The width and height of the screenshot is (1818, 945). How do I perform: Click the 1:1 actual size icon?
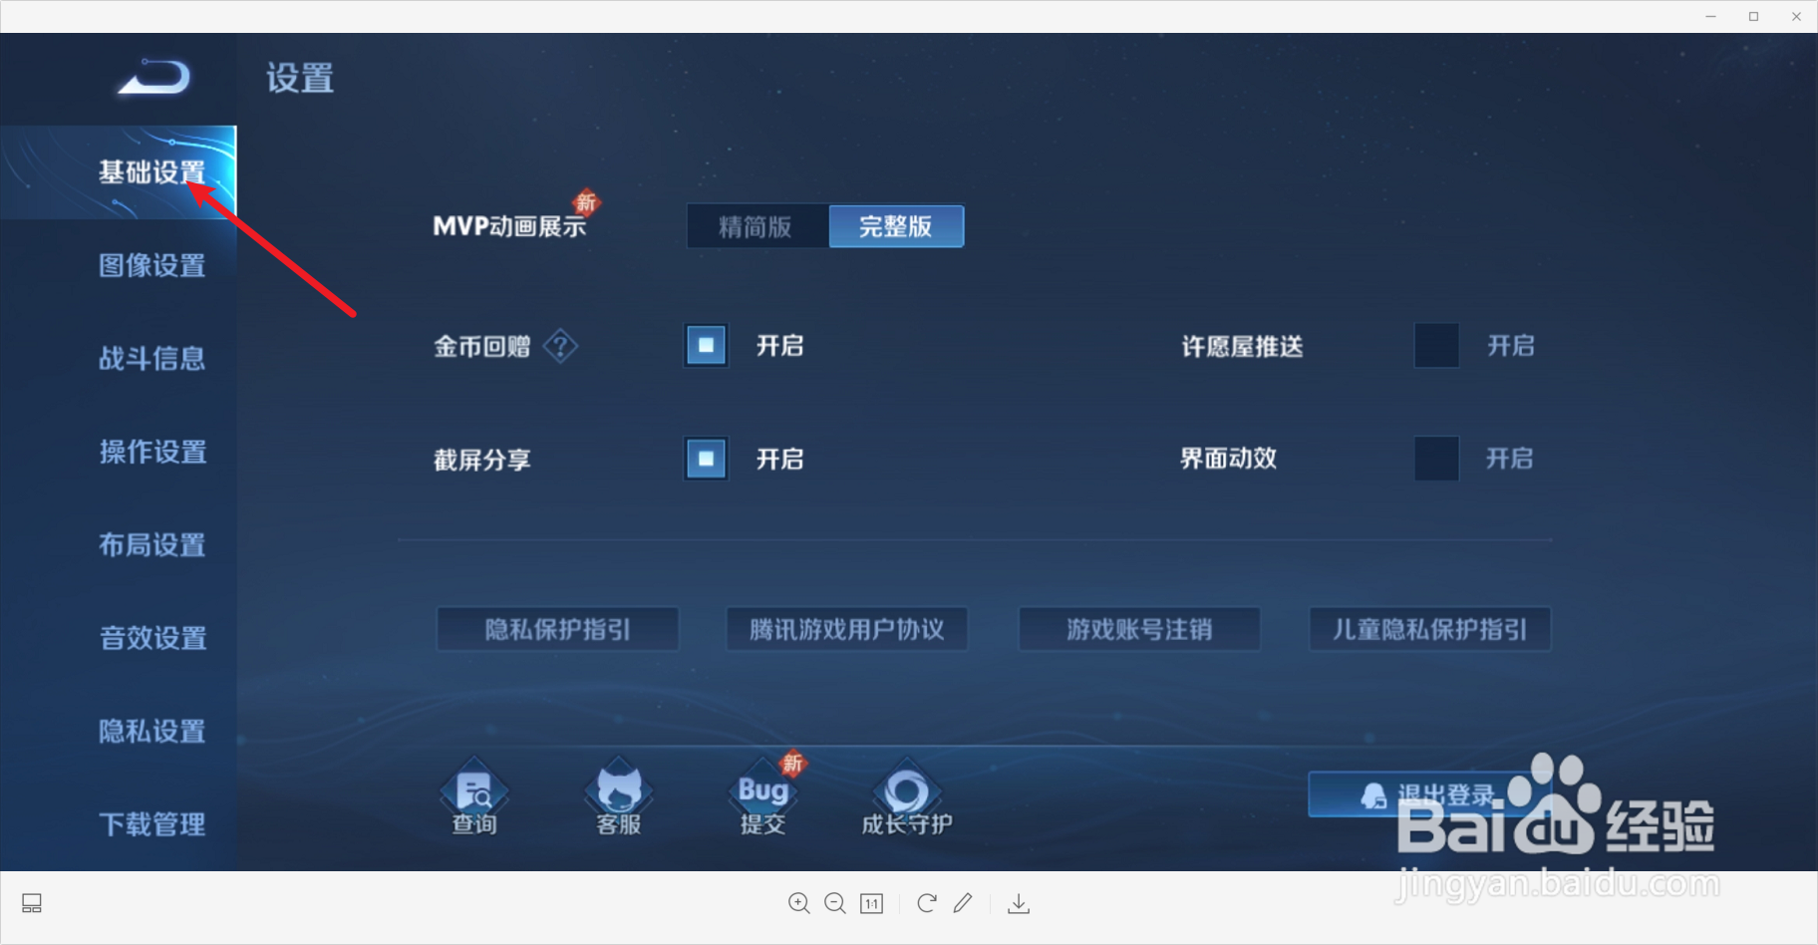coord(872,903)
